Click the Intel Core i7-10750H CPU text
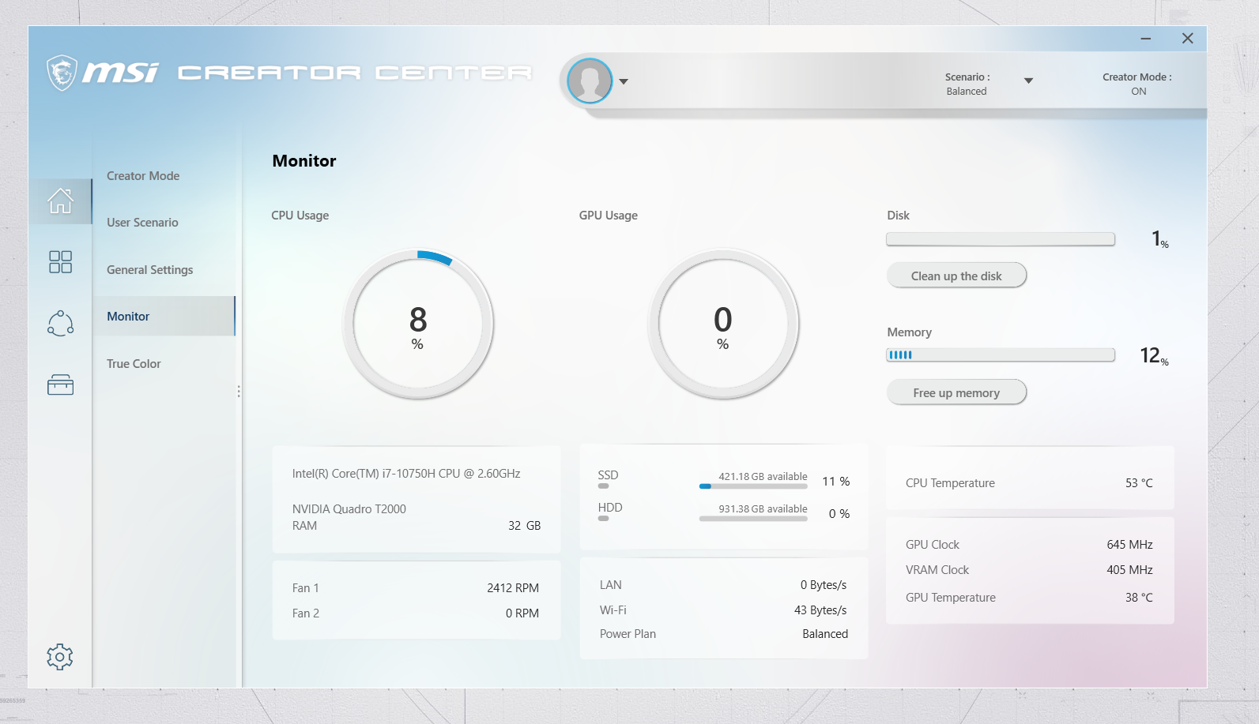Viewport: 1259px width, 724px height. coord(406,474)
